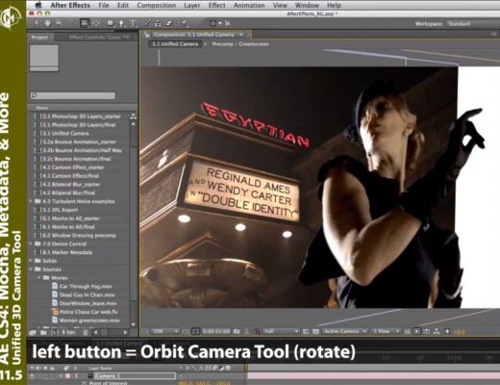Viewport: 500px width, 385px height.
Task: Open the comp flowchart icon in viewer
Action: point(437,331)
